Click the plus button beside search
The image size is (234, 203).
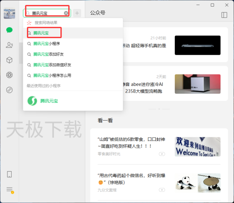pyautogui.click(x=77, y=13)
